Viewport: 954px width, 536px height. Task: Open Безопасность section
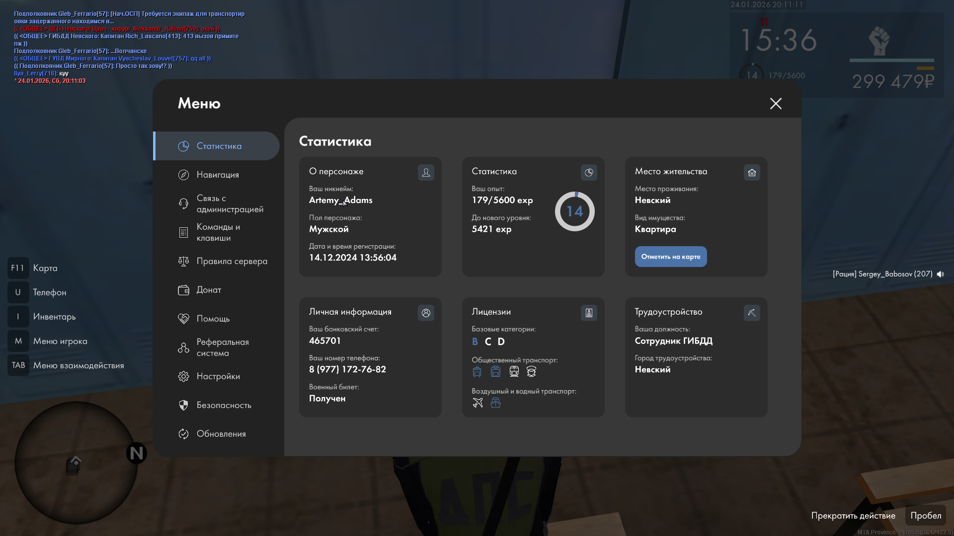[224, 405]
